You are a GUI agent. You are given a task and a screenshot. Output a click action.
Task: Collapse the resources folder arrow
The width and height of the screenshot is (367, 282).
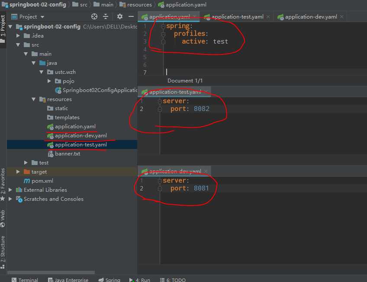[x=34, y=99]
